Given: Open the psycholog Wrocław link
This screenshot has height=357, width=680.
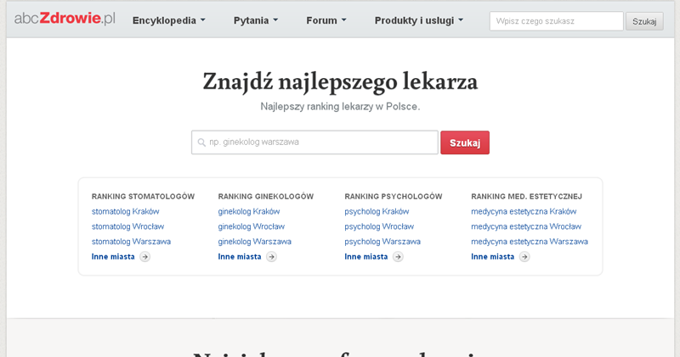Looking at the screenshot, I should (379, 226).
